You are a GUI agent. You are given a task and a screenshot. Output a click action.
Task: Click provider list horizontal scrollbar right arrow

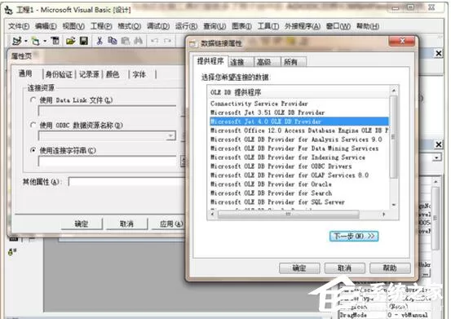pyautogui.click(x=383, y=215)
